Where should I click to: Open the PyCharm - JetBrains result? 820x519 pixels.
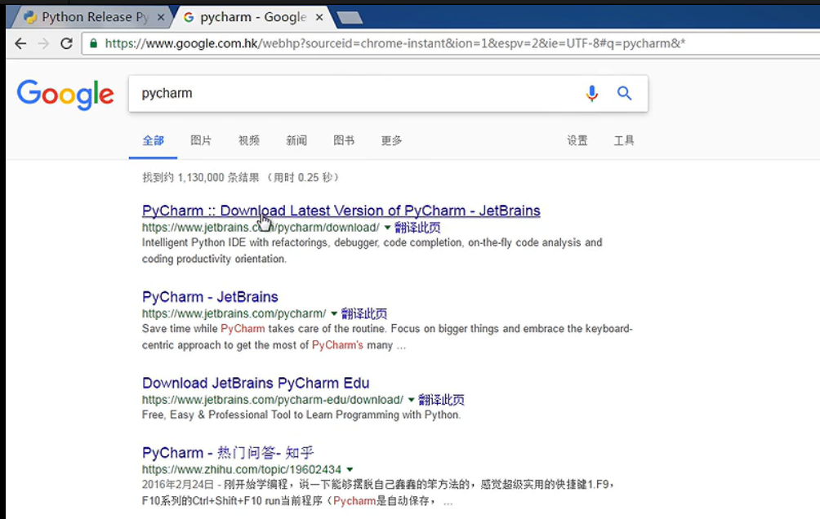click(x=210, y=297)
